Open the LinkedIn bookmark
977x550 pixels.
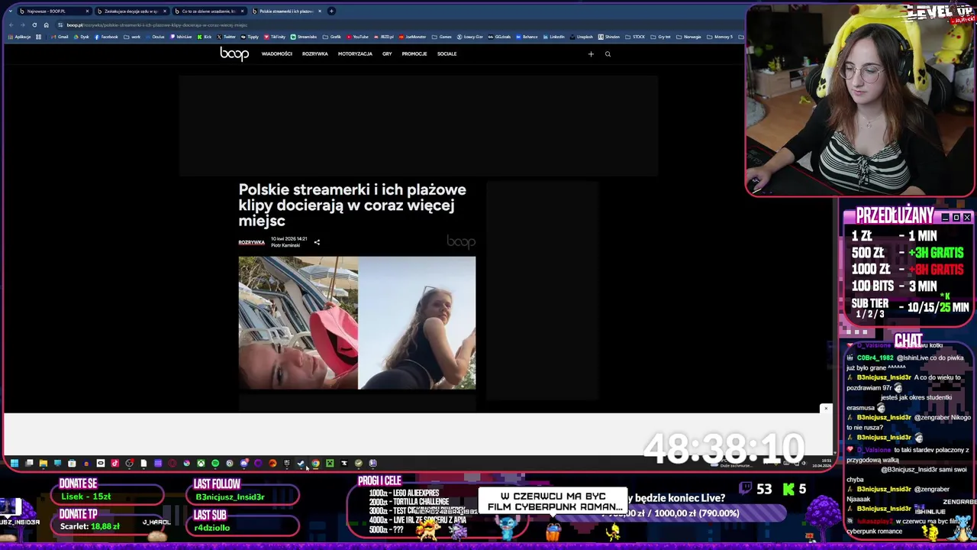tap(554, 37)
